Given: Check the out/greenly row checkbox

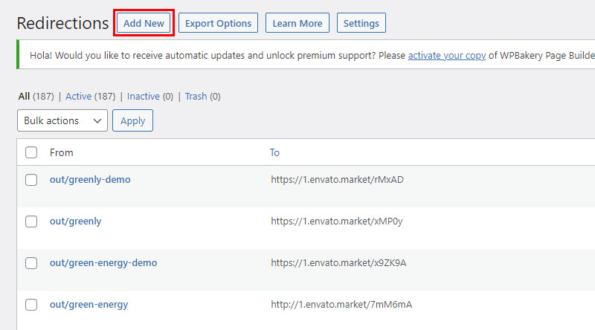Looking at the screenshot, I should click(31, 221).
